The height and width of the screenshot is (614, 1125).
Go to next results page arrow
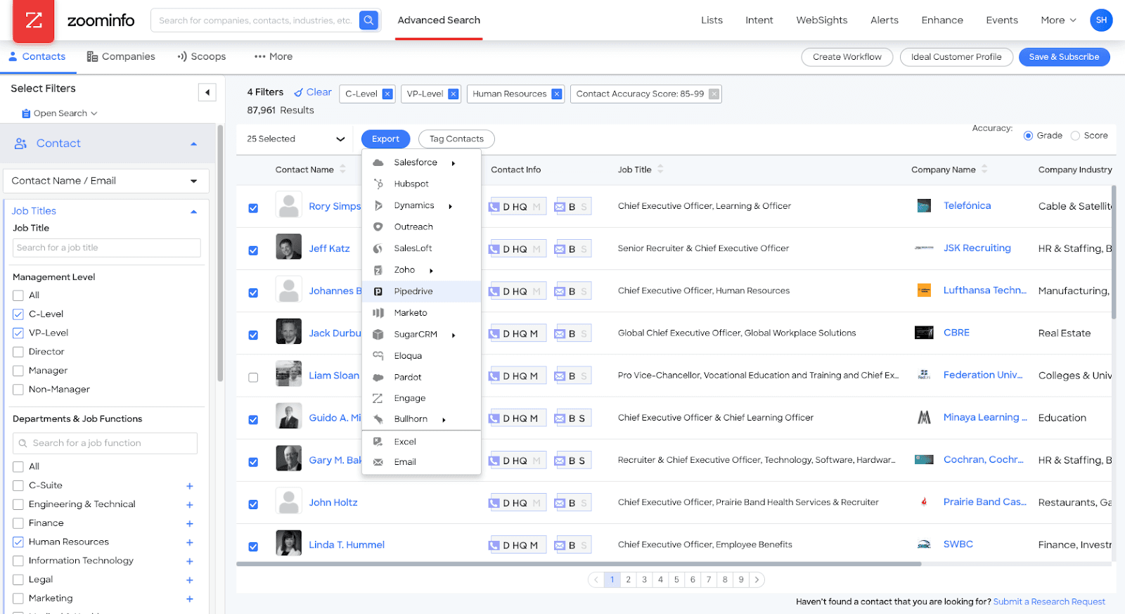click(x=757, y=580)
